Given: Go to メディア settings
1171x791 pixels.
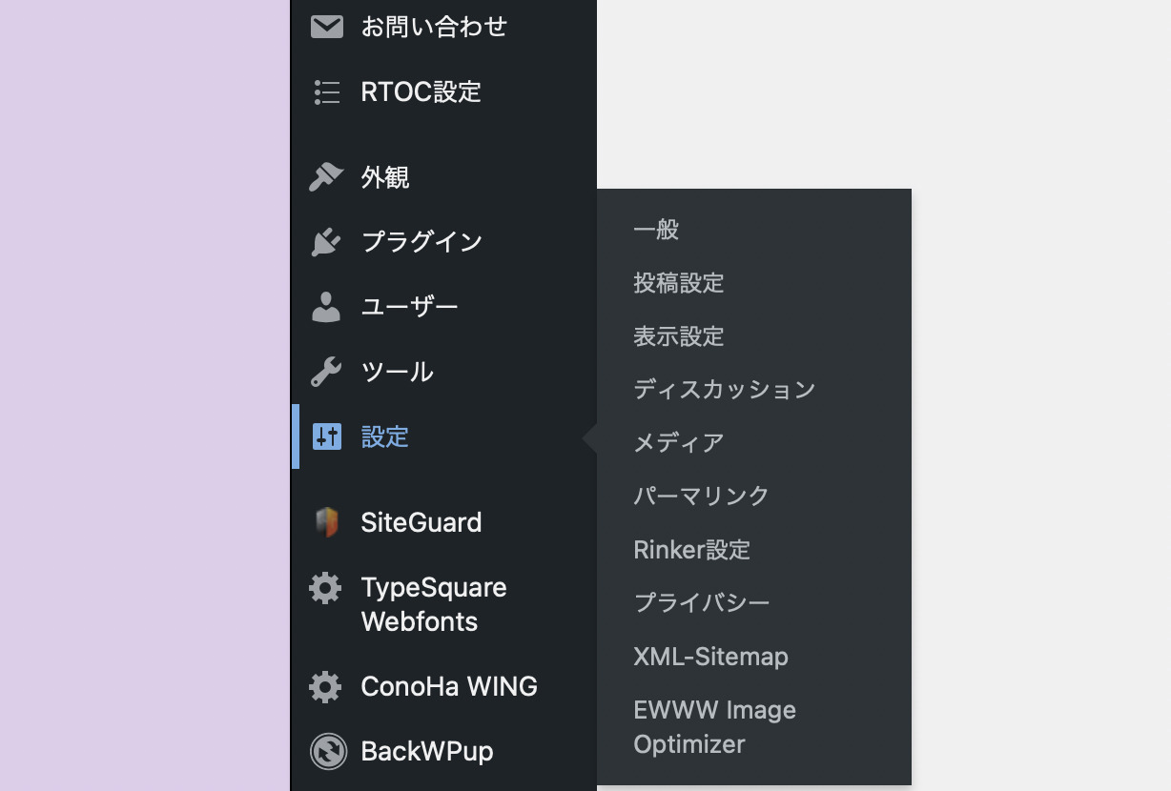Looking at the screenshot, I should coord(679,443).
